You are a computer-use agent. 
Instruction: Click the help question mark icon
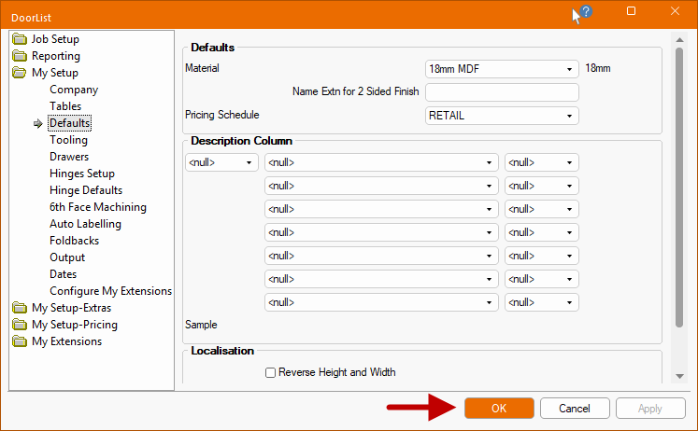tap(586, 12)
